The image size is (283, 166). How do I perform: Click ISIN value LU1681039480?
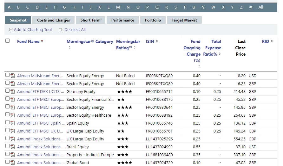click(159, 155)
